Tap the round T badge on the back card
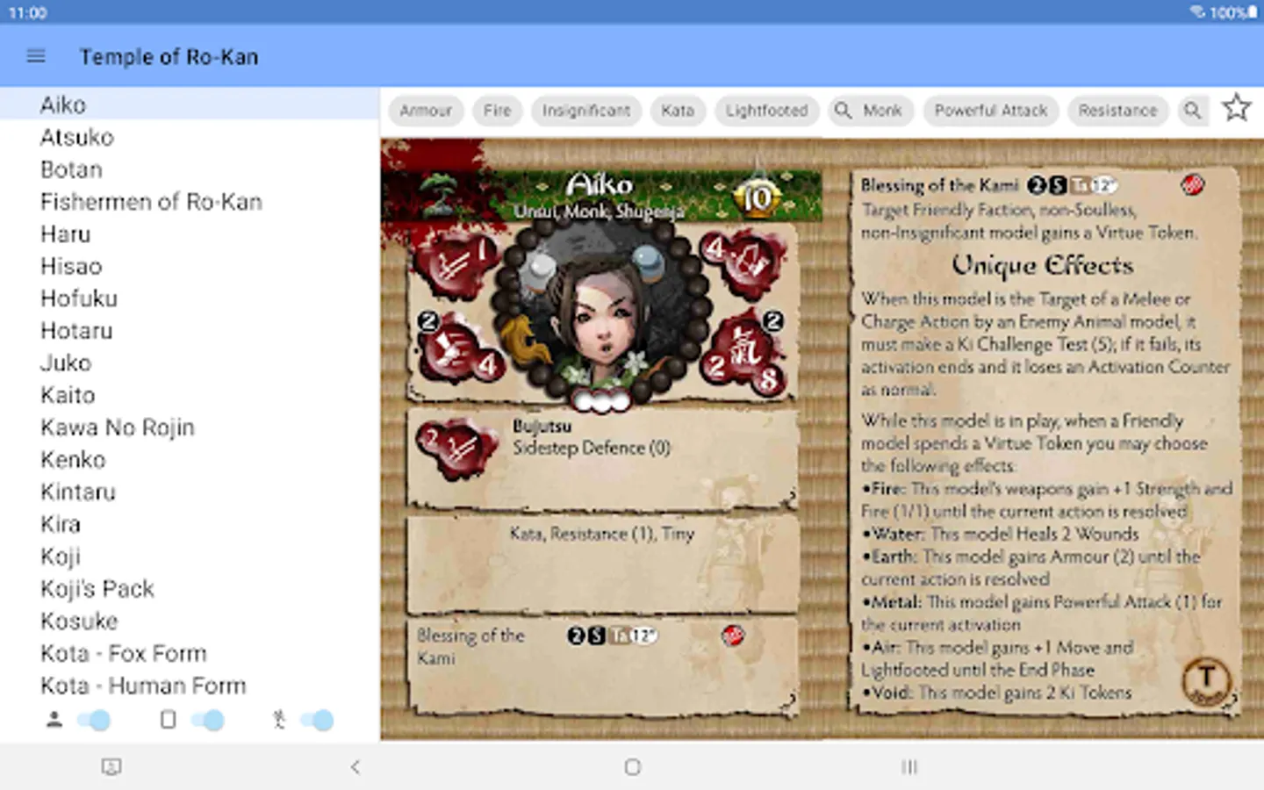This screenshot has width=1264, height=790. pos(1206,680)
